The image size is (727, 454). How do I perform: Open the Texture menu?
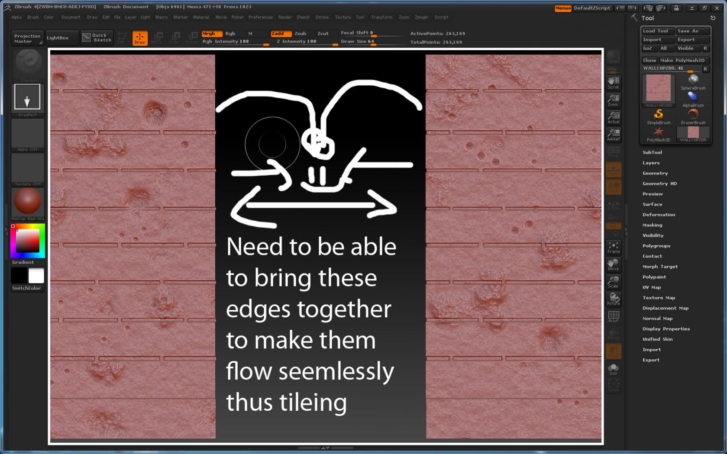pyautogui.click(x=342, y=17)
